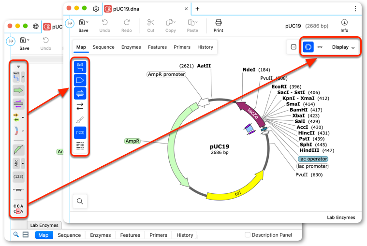The width and height of the screenshot is (367, 246).
Task: Click Redo in front window toolbar
Action: (x=126, y=26)
